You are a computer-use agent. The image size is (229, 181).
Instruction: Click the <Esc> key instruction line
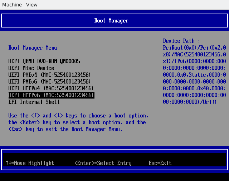point(65,129)
